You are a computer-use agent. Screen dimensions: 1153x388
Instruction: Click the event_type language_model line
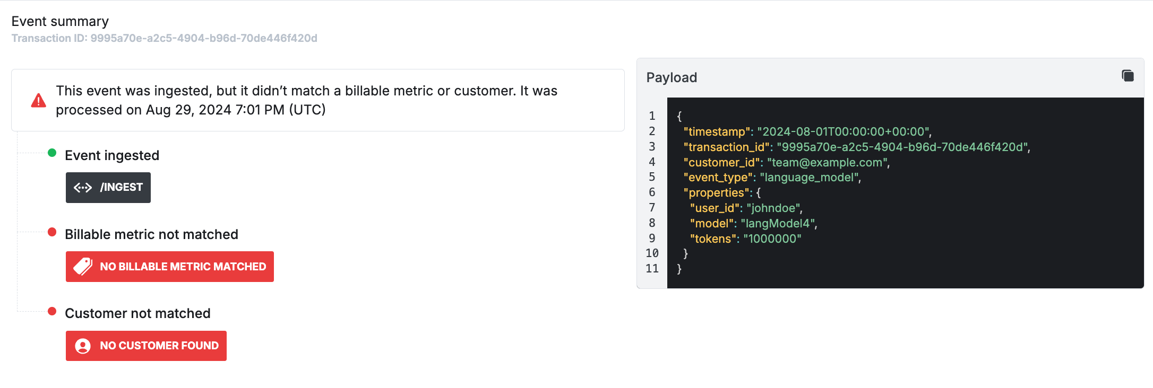click(x=772, y=178)
